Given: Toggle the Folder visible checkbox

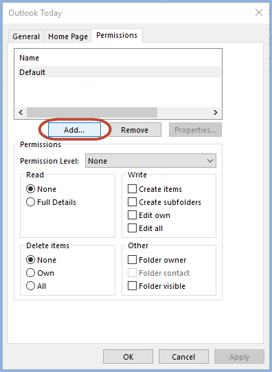Looking at the screenshot, I should [x=132, y=286].
